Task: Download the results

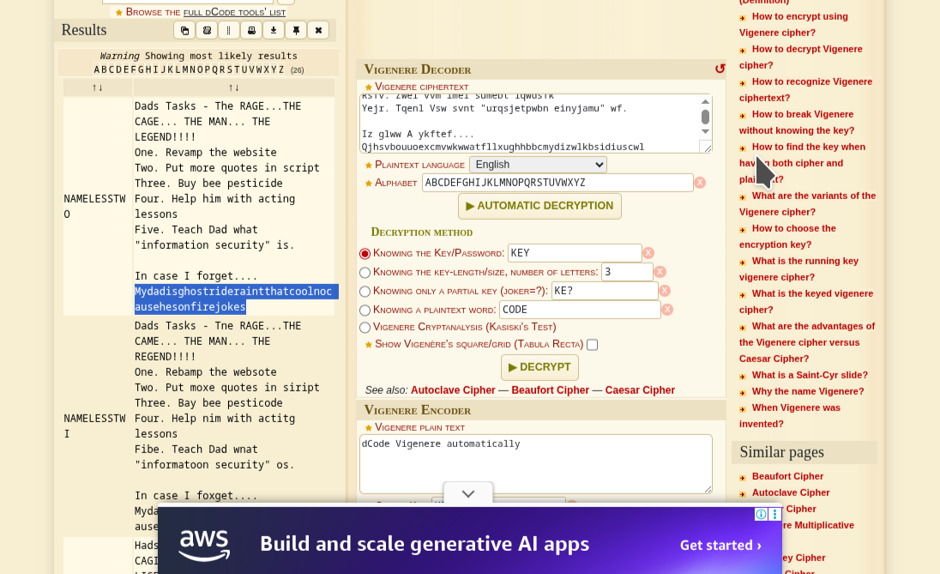Action: pos(274,30)
